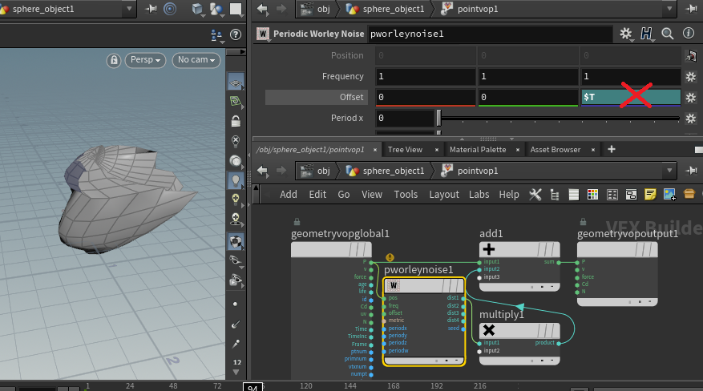703x391 pixels.
Task: Select high quality lighting with shadows icon
Action: point(236,219)
